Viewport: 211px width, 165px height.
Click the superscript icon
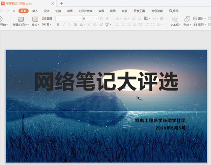(89, 25)
